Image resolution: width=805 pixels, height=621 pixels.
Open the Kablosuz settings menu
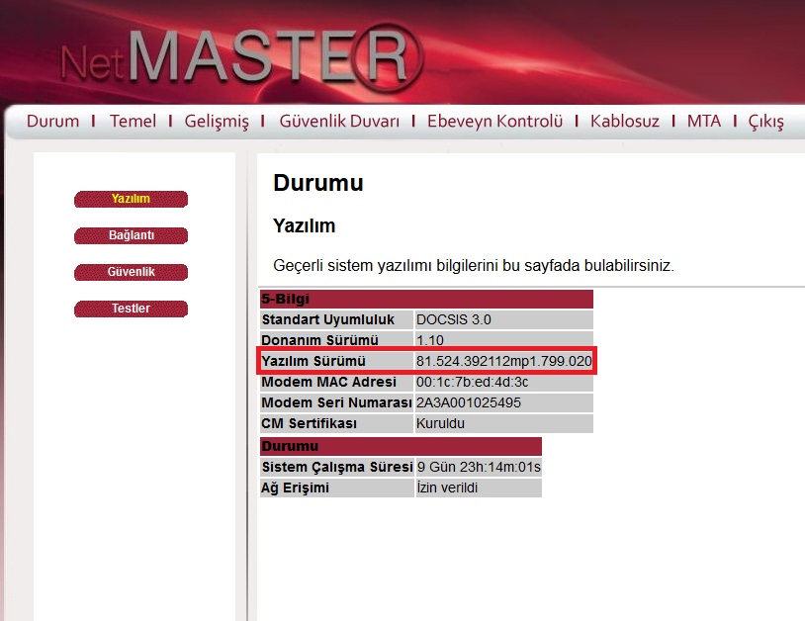click(x=624, y=121)
